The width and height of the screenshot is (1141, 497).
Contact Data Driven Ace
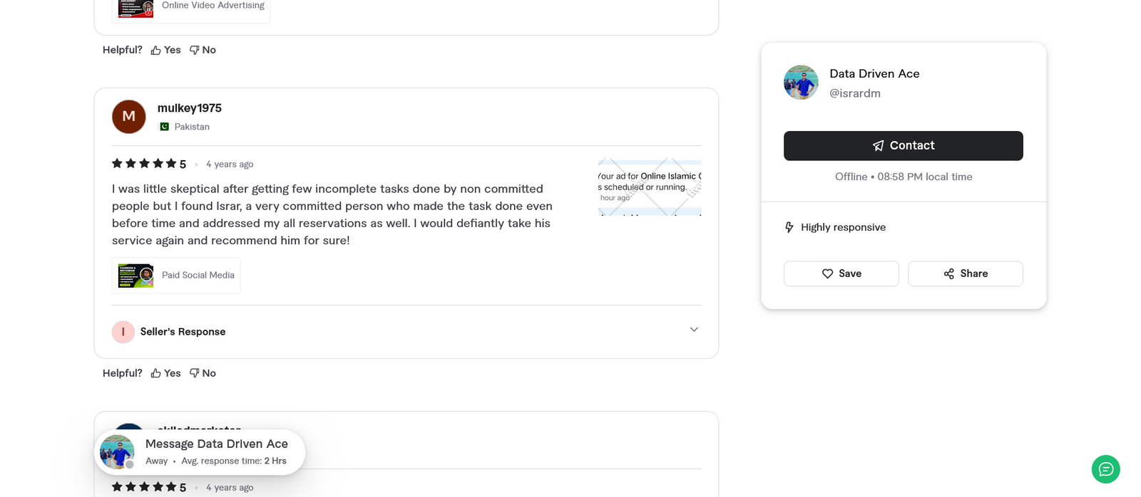903,145
